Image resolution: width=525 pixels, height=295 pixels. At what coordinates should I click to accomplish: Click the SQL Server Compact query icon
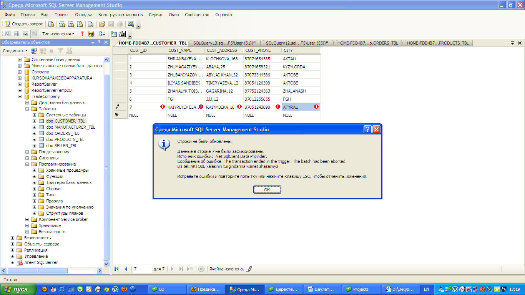click(x=91, y=24)
